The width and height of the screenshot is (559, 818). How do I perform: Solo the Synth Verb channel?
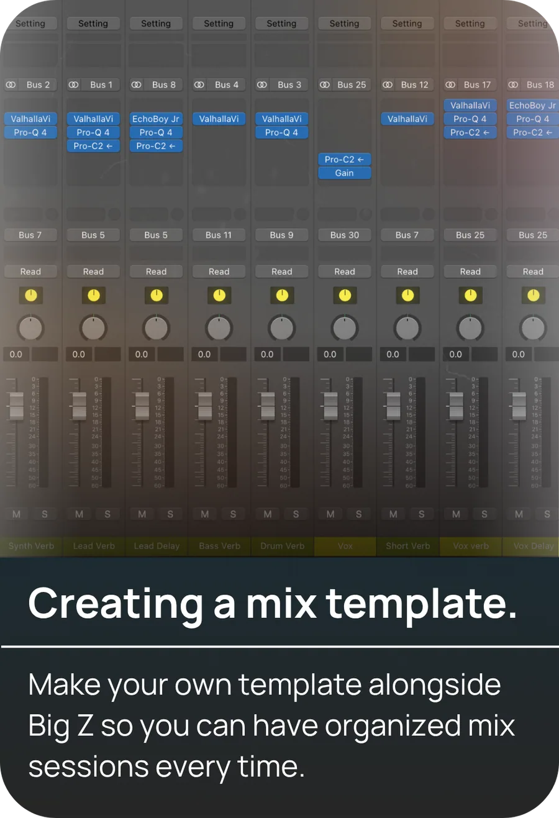coord(45,514)
